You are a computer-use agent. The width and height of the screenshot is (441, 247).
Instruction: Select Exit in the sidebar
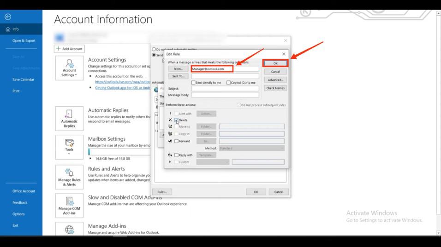click(15, 225)
